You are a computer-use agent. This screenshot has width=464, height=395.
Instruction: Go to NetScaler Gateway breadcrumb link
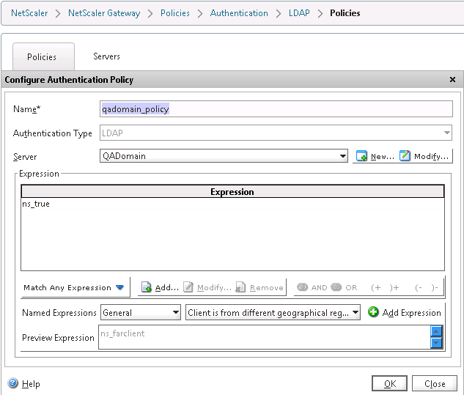104,13
